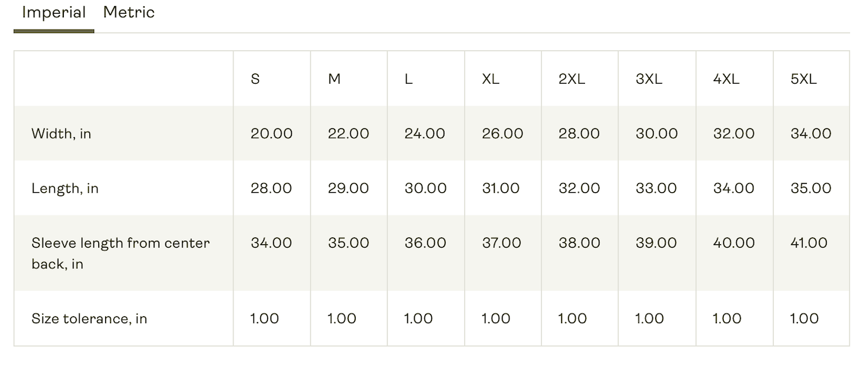Image resolution: width=868 pixels, height=376 pixels.
Task: Click the 4XL size column header
Action: click(x=727, y=79)
